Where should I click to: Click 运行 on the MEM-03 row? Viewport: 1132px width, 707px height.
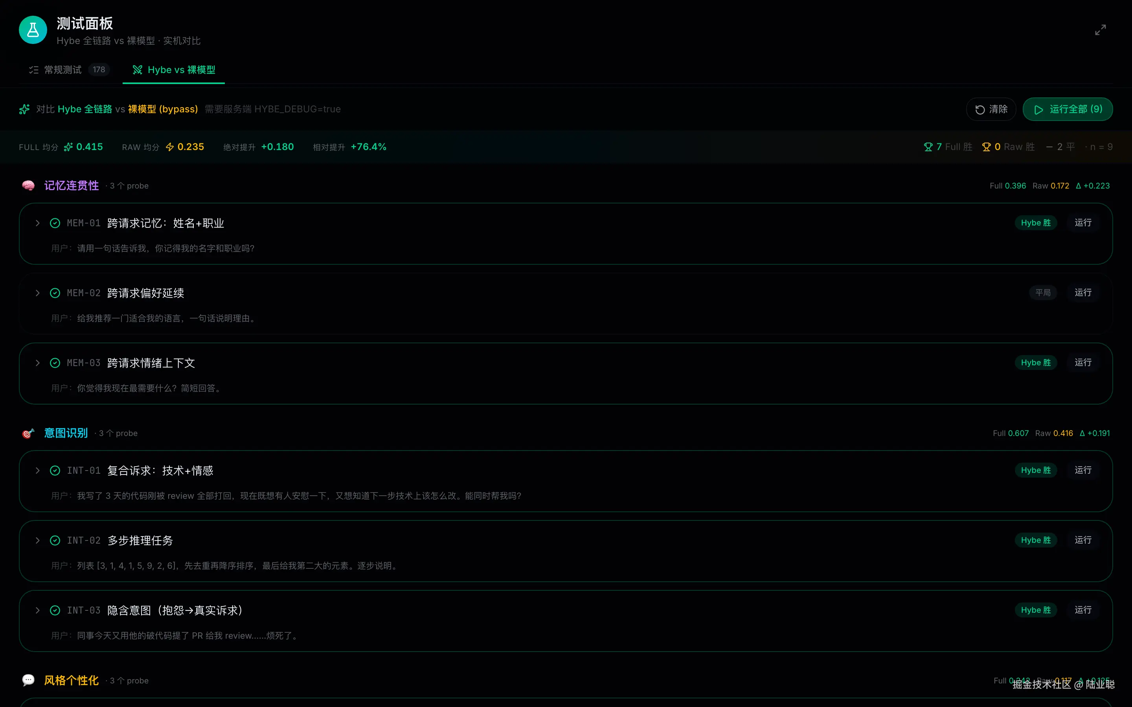1083,363
